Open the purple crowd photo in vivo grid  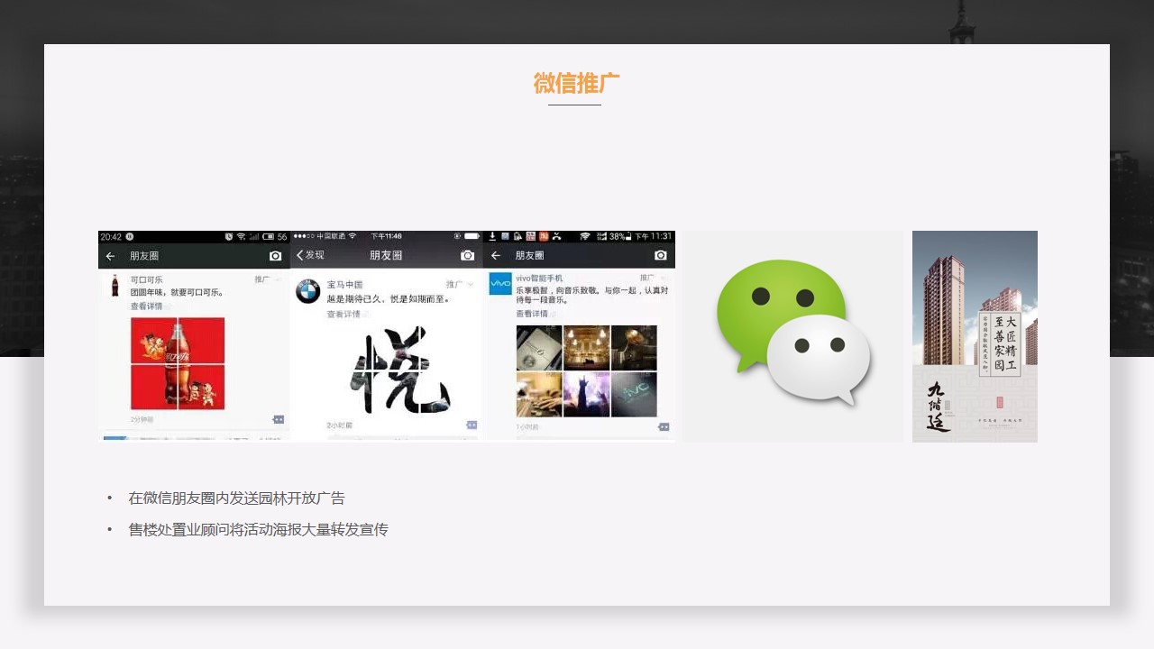pyautogui.click(x=586, y=395)
